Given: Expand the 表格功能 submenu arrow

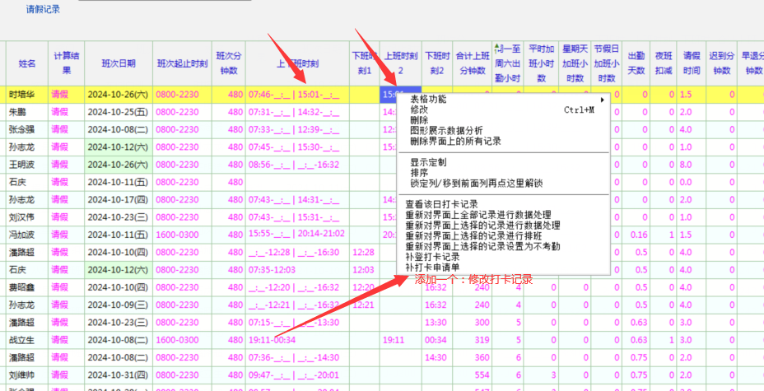Looking at the screenshot, I should pos(602,100).
